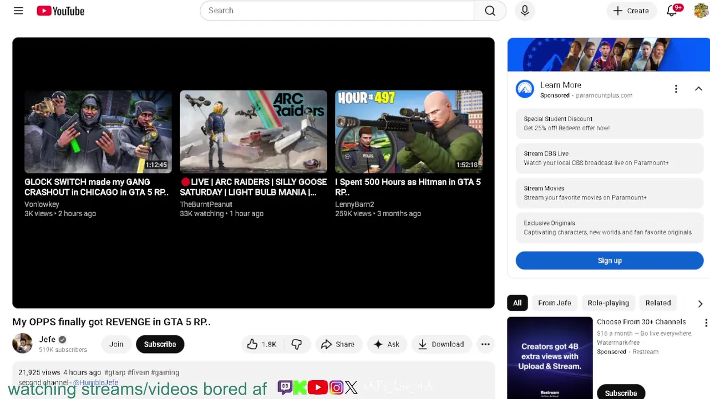Open the Paramount+ ad banner image
The height and width of the screenshot is (399, 710).
pyautogui.click(x=608, y=54)
